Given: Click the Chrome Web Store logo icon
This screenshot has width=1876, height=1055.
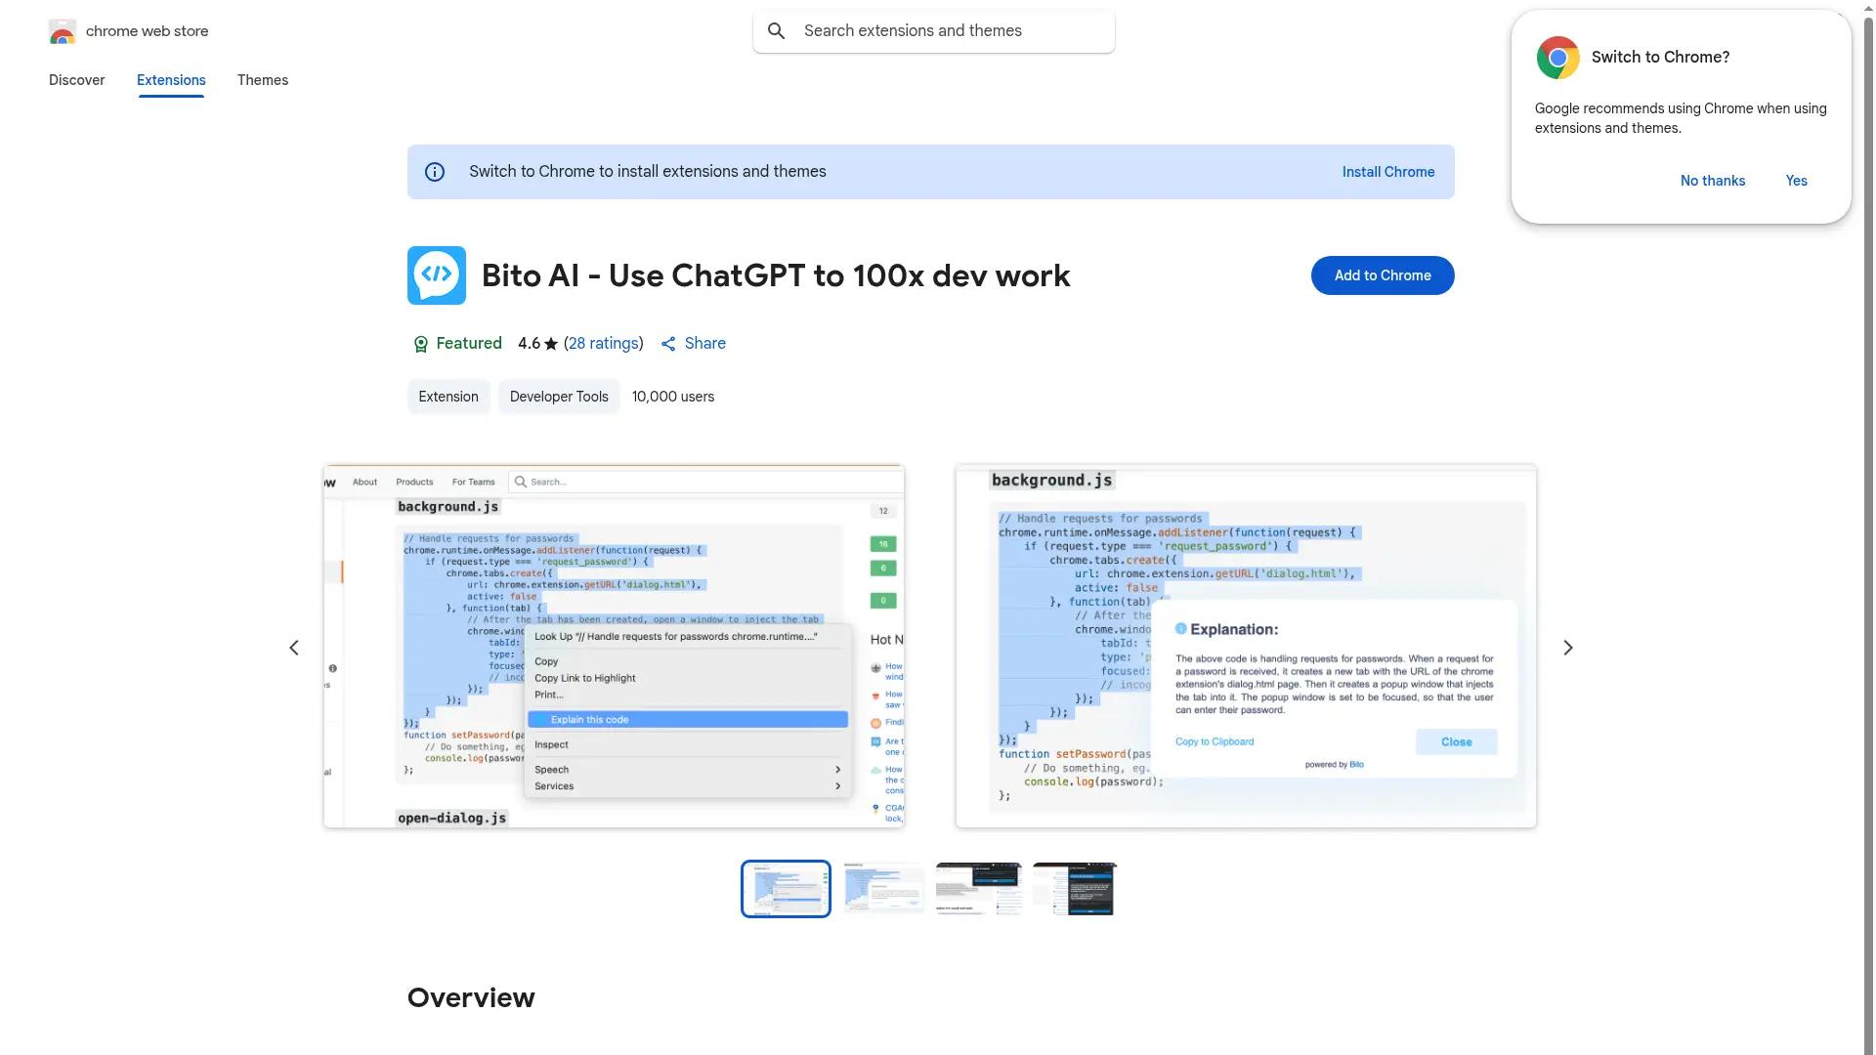Looking at the screenshot, I should 63,31.
